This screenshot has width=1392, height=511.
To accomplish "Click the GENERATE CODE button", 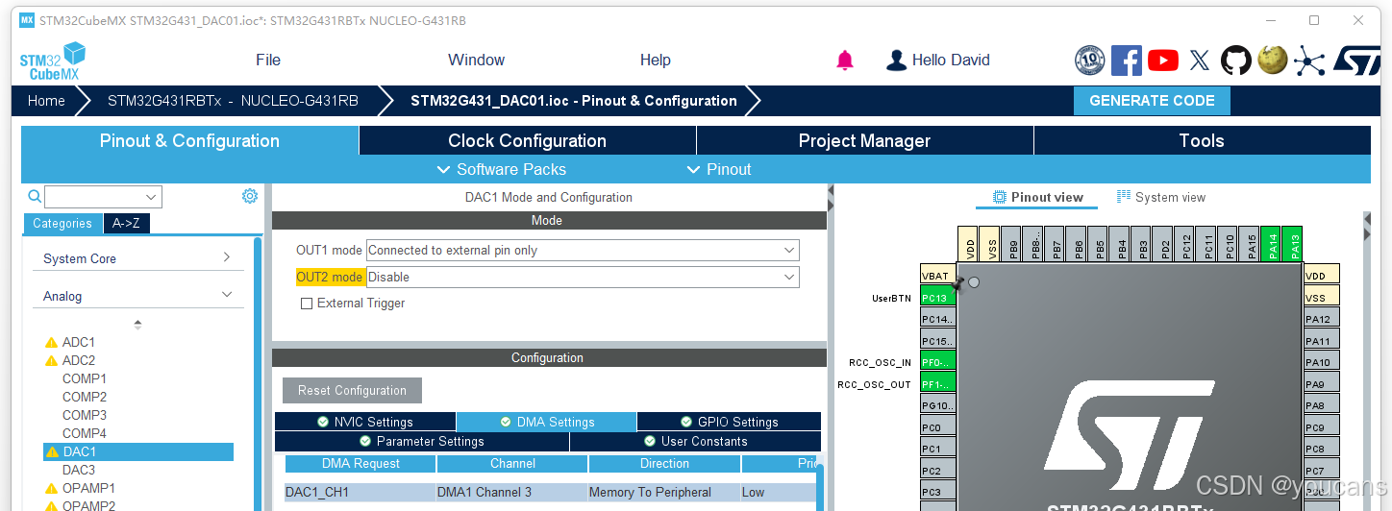I will click(x=1152, y=101).
